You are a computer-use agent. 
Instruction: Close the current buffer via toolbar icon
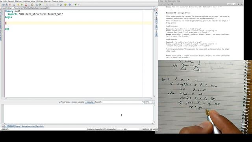click(10, 5)
